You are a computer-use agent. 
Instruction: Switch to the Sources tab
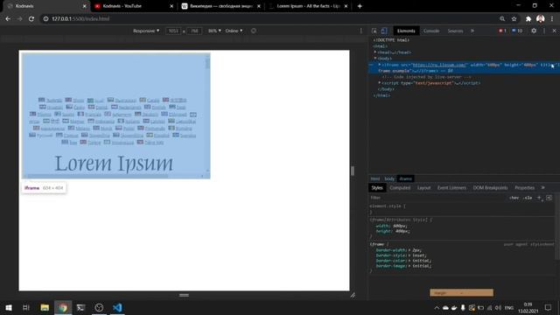(x=455, y=31)
